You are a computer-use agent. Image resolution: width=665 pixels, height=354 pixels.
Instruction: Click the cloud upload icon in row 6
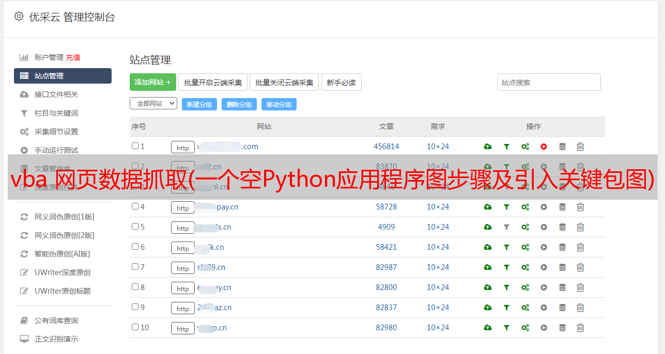tap(487, 247)
